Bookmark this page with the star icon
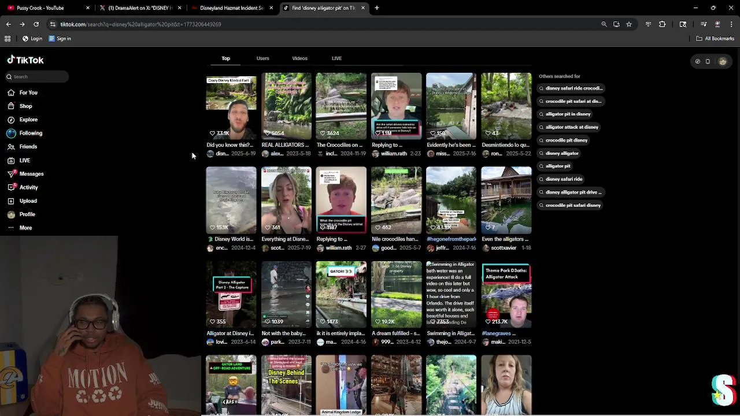This screenshot has height=416, width=740. click(x=629, y=24)
